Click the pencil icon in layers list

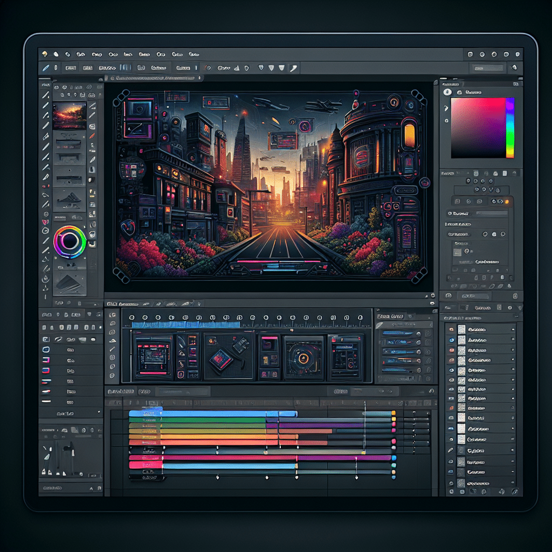[451, 450]
